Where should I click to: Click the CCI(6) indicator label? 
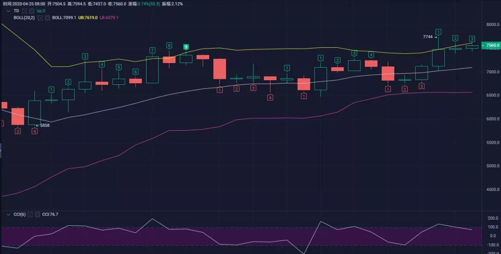[19, 215]
